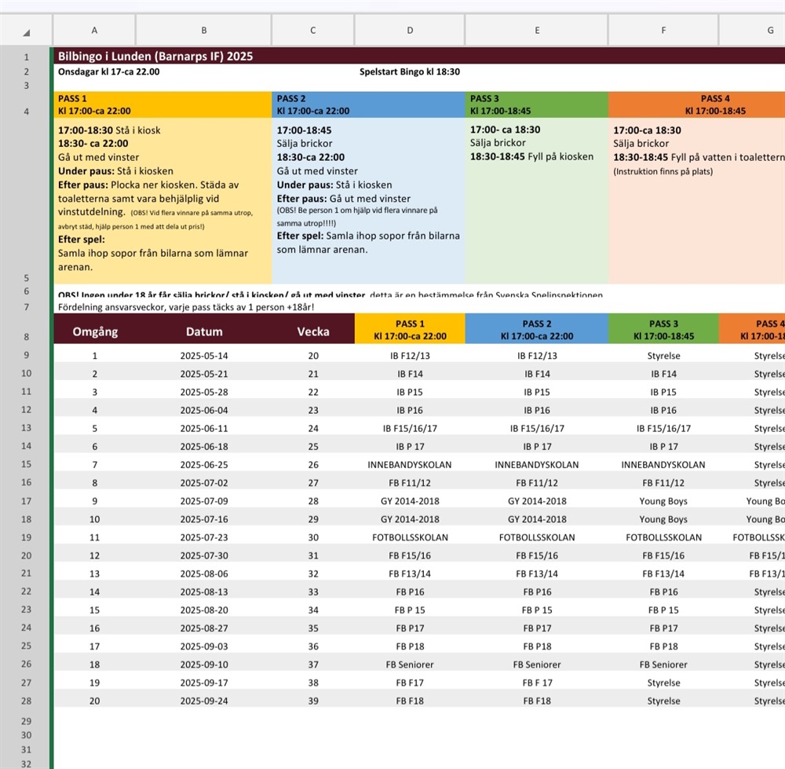Select "FB Seniorer" in the PASS 3 column
The height and width of the screenshot is (769, 785).
click(x=663, y=665)
